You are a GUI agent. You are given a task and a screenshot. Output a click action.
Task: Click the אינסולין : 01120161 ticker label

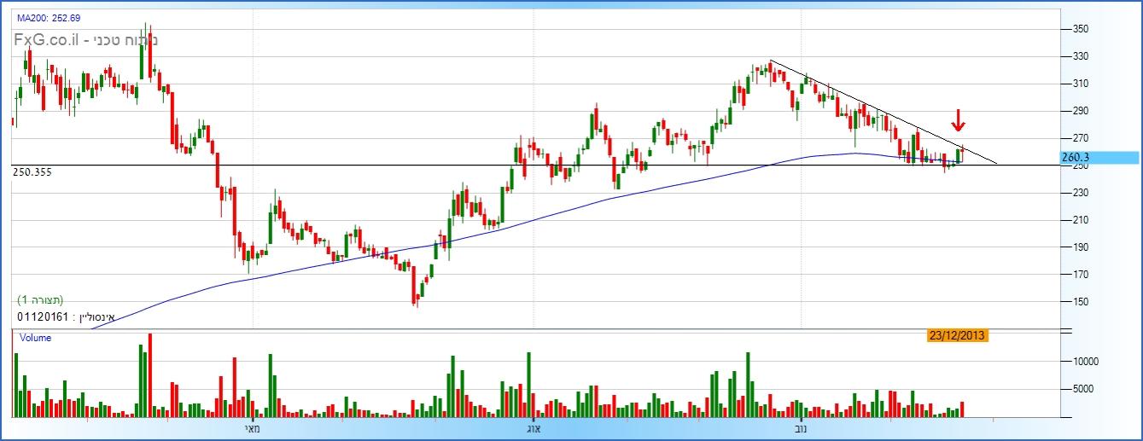coord(66,316)
